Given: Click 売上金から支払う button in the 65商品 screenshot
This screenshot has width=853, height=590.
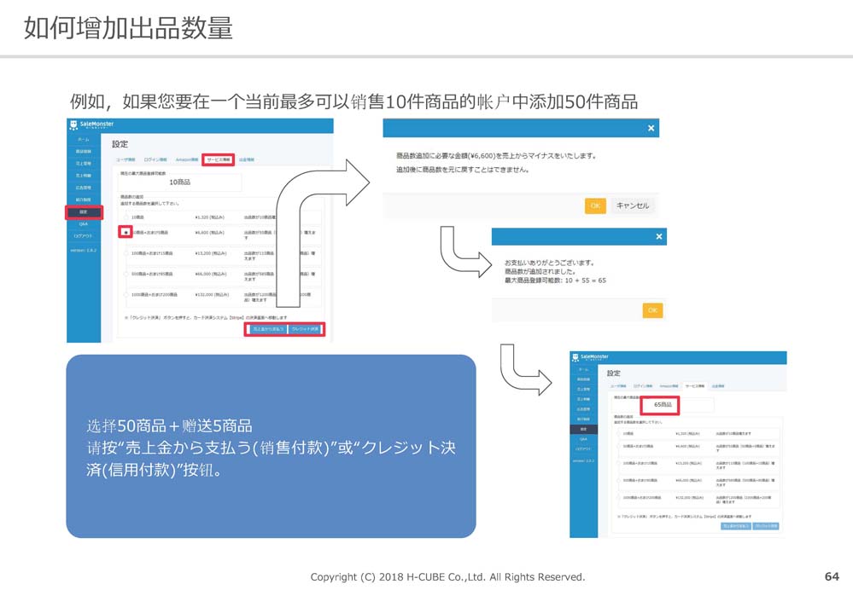Looking at the screenshot, I should pos(735,526).
